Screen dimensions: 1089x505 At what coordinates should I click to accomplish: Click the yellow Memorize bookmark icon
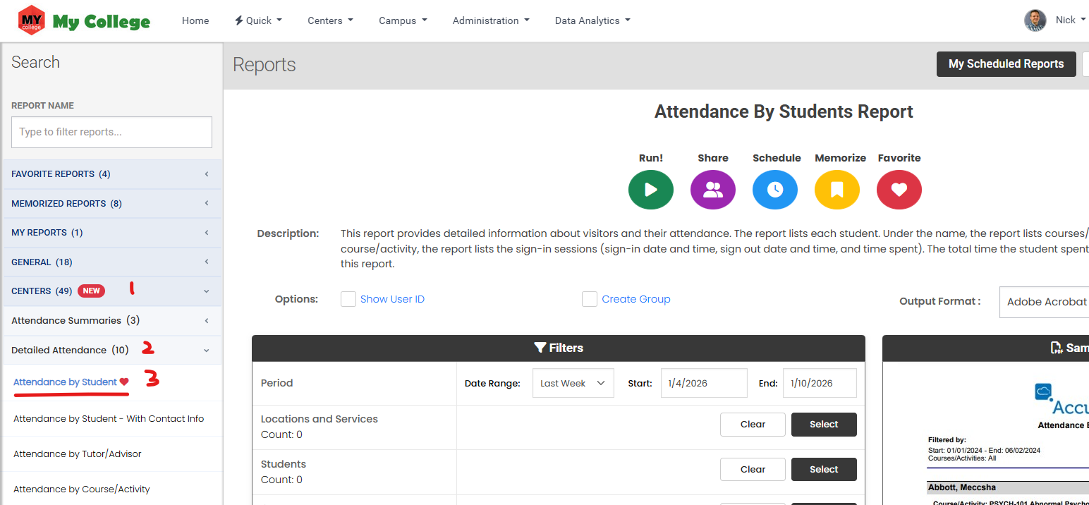coord(836,190)
